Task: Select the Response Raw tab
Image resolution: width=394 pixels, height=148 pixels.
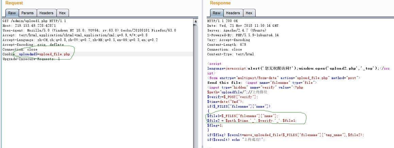Action: click(x=217, y=13)
